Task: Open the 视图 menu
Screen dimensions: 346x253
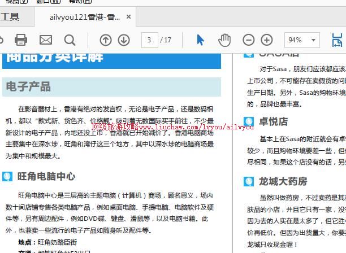Action: (x=16, y=2)
